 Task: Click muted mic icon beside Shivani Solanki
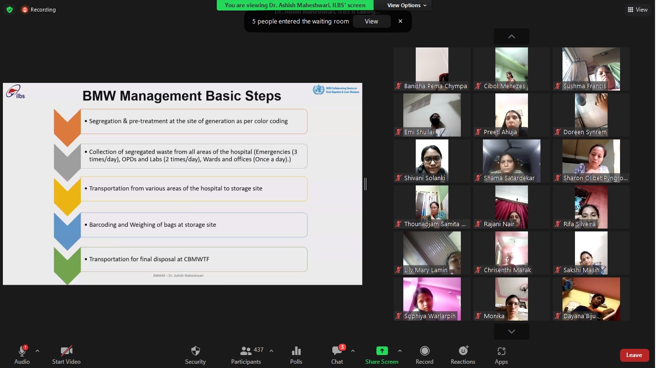pos(398,178)
